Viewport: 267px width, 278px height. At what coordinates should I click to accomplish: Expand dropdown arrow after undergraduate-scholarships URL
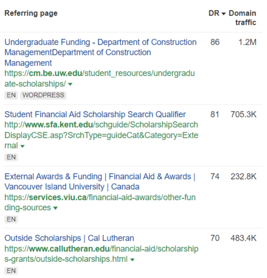click(70, 84)
